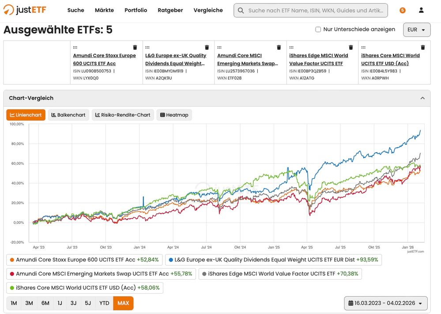Click the WKN A0RPWH text
This screenshot has height=314, width=441.
click(x=375, y=78)
